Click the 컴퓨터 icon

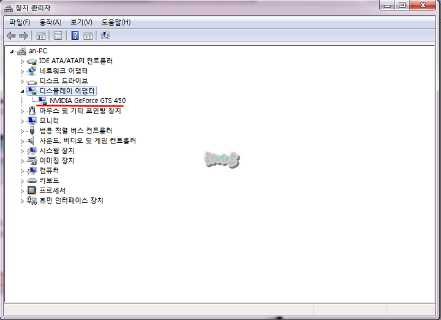coord(32,170)
